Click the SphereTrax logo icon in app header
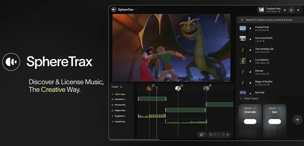304x146 pixels. tap(114, 9)
